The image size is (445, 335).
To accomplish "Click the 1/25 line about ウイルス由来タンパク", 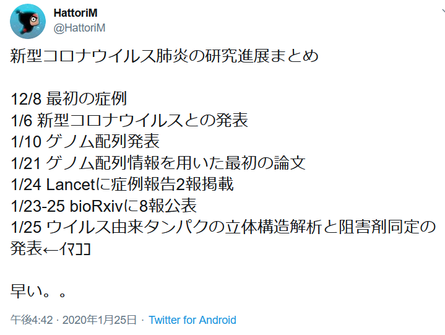I will 223,227.
